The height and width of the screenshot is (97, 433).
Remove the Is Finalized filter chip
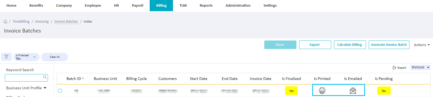pyautogui.click(x=35, y=57)
